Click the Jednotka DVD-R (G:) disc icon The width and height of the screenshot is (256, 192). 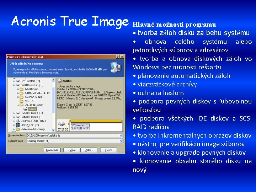click(x=18, y=121)
